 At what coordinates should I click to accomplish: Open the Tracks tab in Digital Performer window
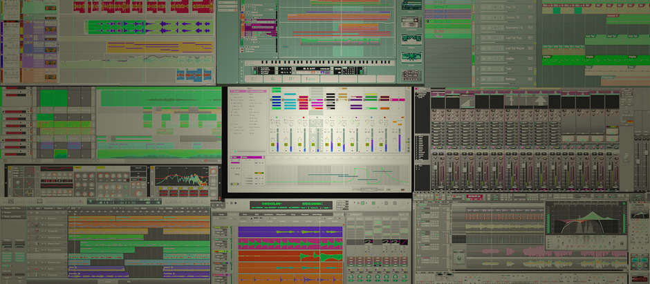click(221, 214)
